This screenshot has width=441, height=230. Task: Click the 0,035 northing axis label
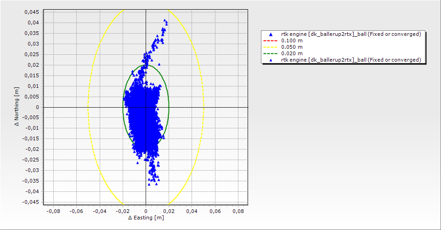click(x=32, y=33)
